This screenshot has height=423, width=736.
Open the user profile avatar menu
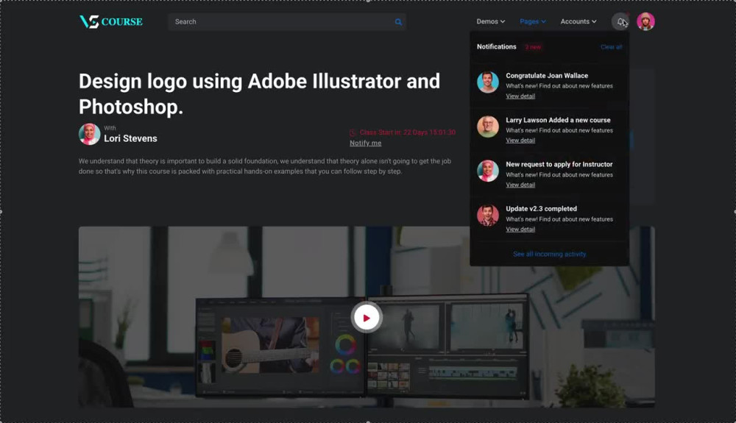coord(645,21)
